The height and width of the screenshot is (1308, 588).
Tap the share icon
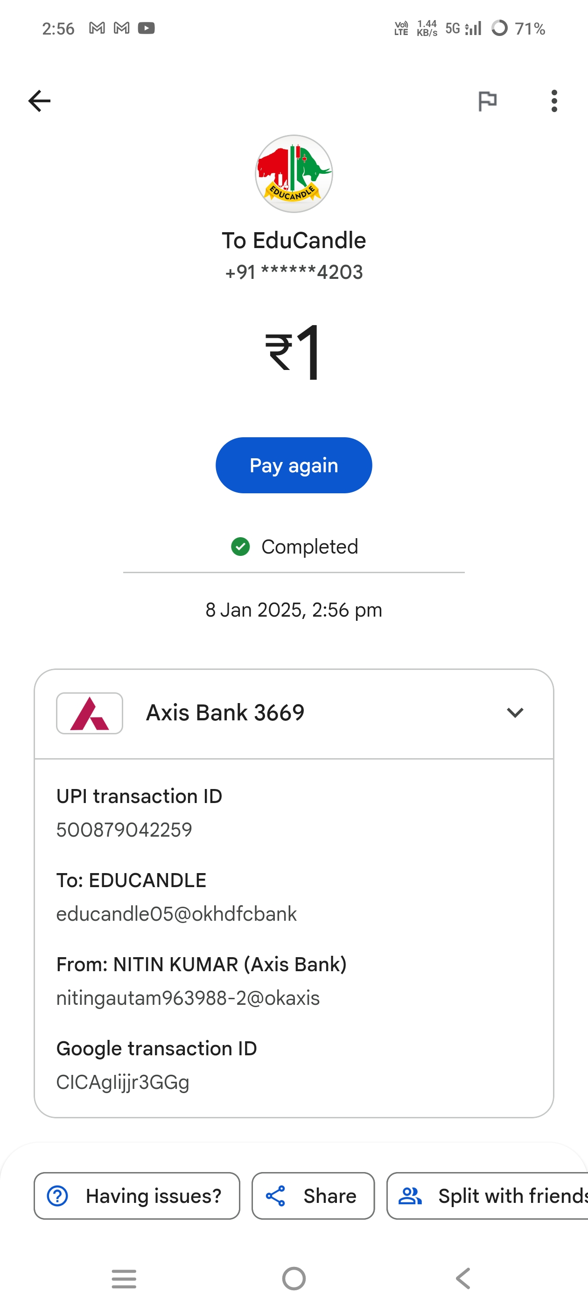[275, 1195]
